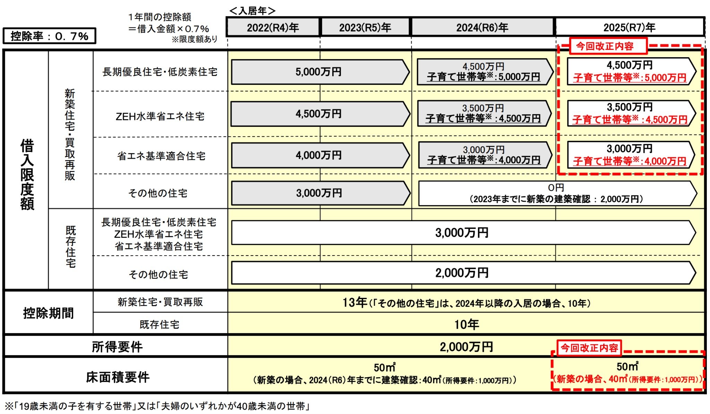Click the gray 2024 arrow '4,500万円 子育て世帯等:5,000万円'
Screen dimensions: 710x414
pos(485,72)
